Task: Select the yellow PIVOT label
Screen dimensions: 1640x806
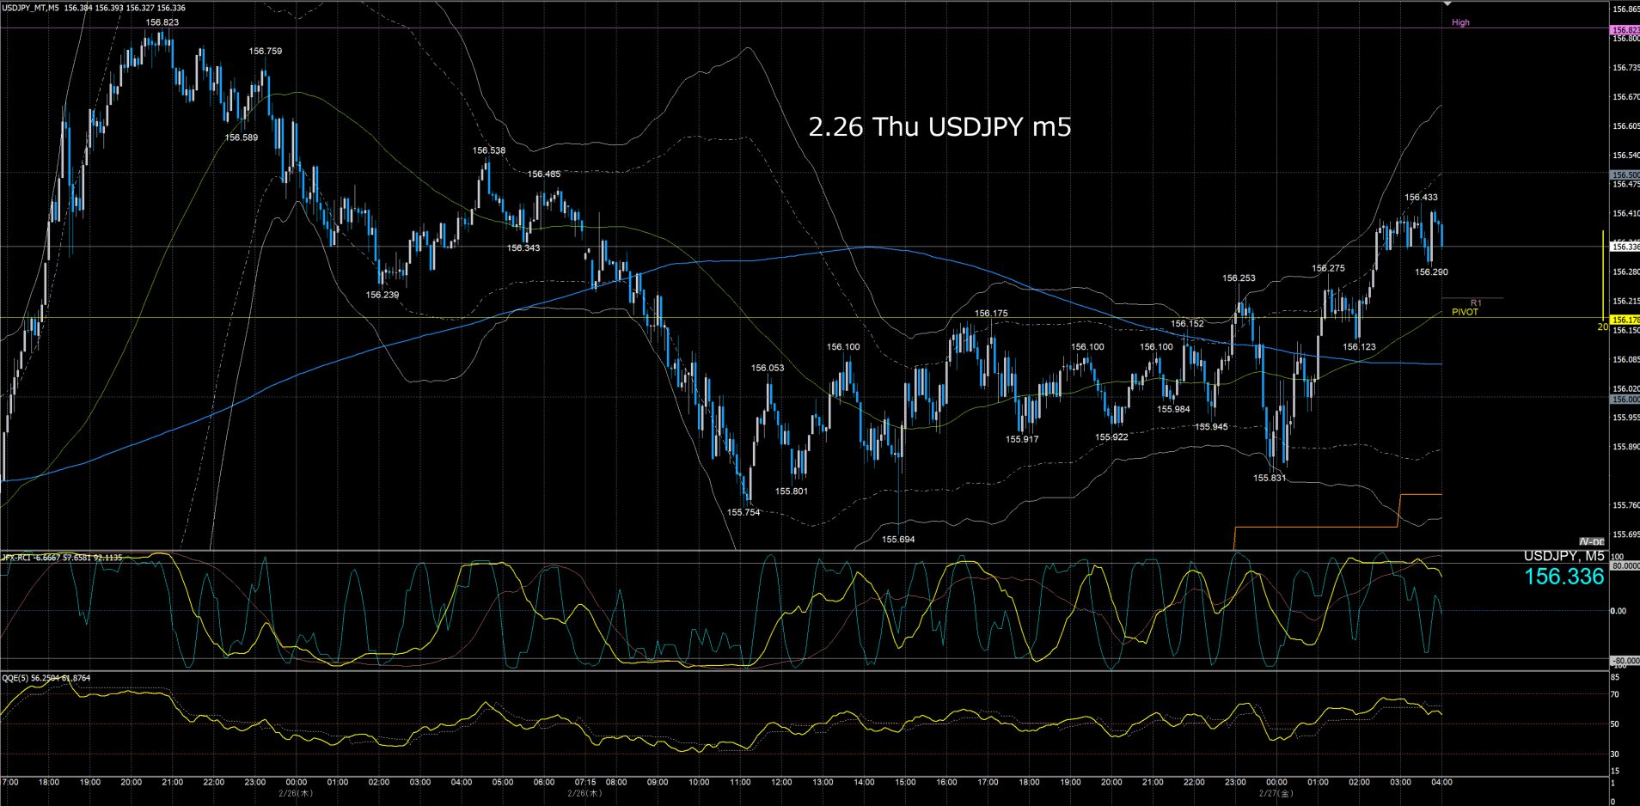Action: pos(1465,312)
